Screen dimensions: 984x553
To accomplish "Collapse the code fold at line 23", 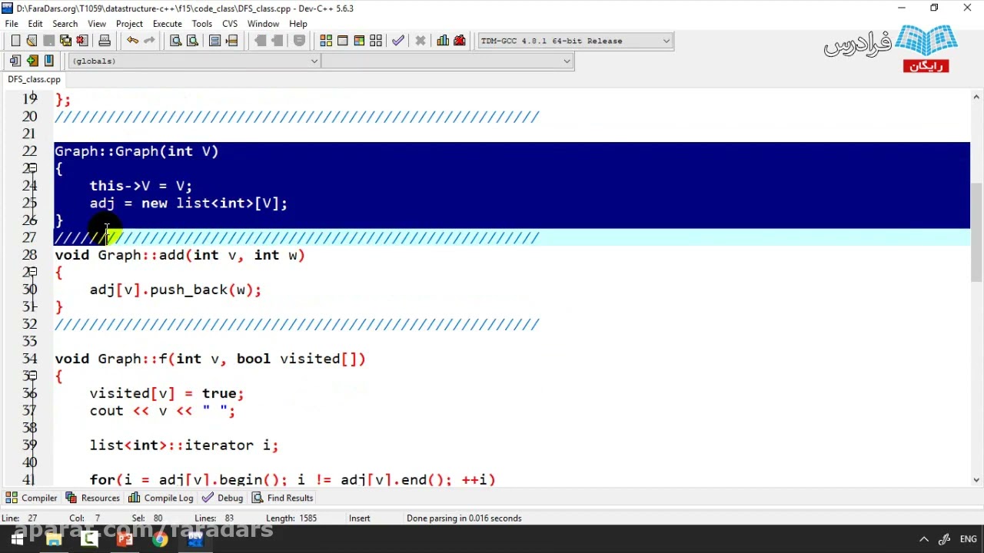I will (32, 168).
